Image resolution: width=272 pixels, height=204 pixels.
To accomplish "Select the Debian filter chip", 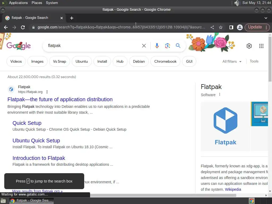I will tap(139, 61).
